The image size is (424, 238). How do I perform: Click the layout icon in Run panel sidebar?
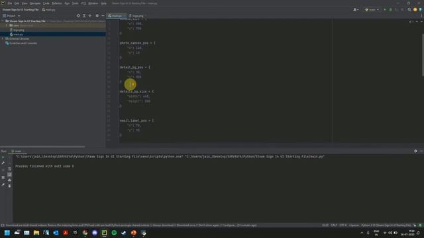3,177
